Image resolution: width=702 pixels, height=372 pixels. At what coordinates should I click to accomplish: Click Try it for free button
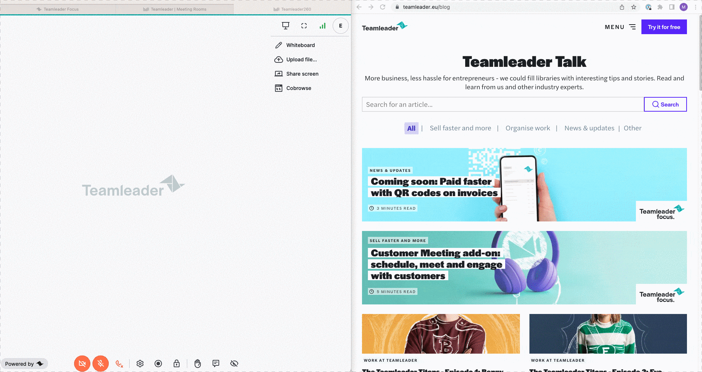(664, 27)
